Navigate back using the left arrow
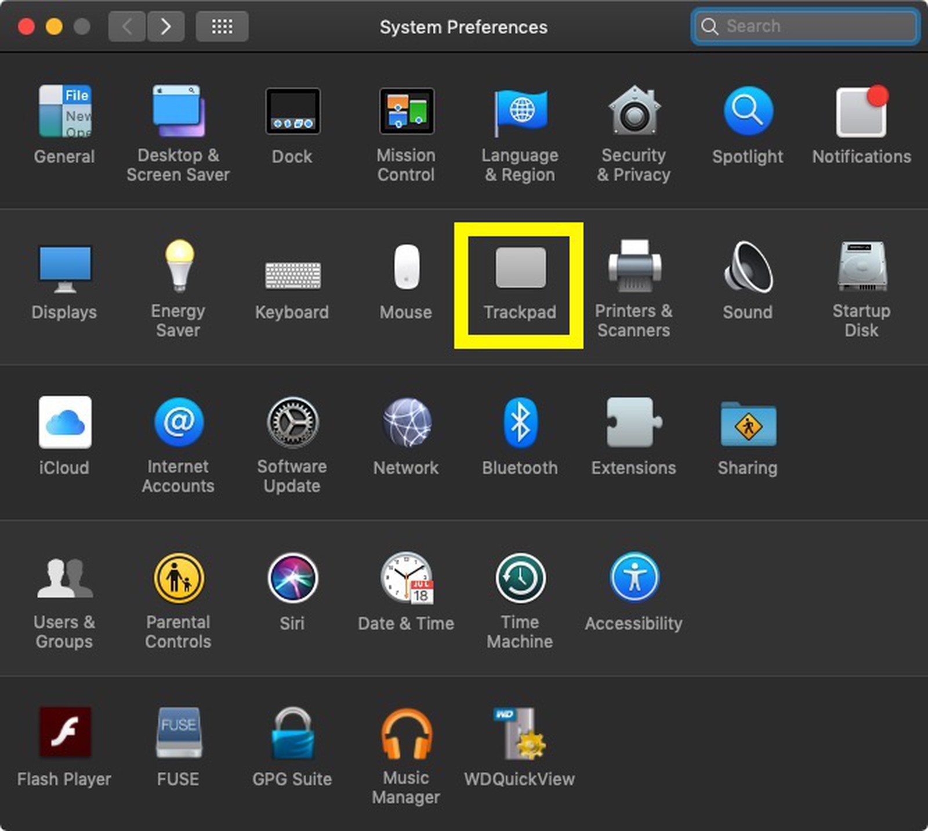This screenshot has height=831, width=928. click(x=126, y=26)
